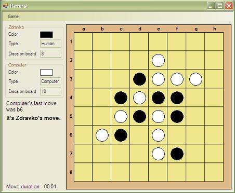Place a disc on empty square e8

(158, 172)
